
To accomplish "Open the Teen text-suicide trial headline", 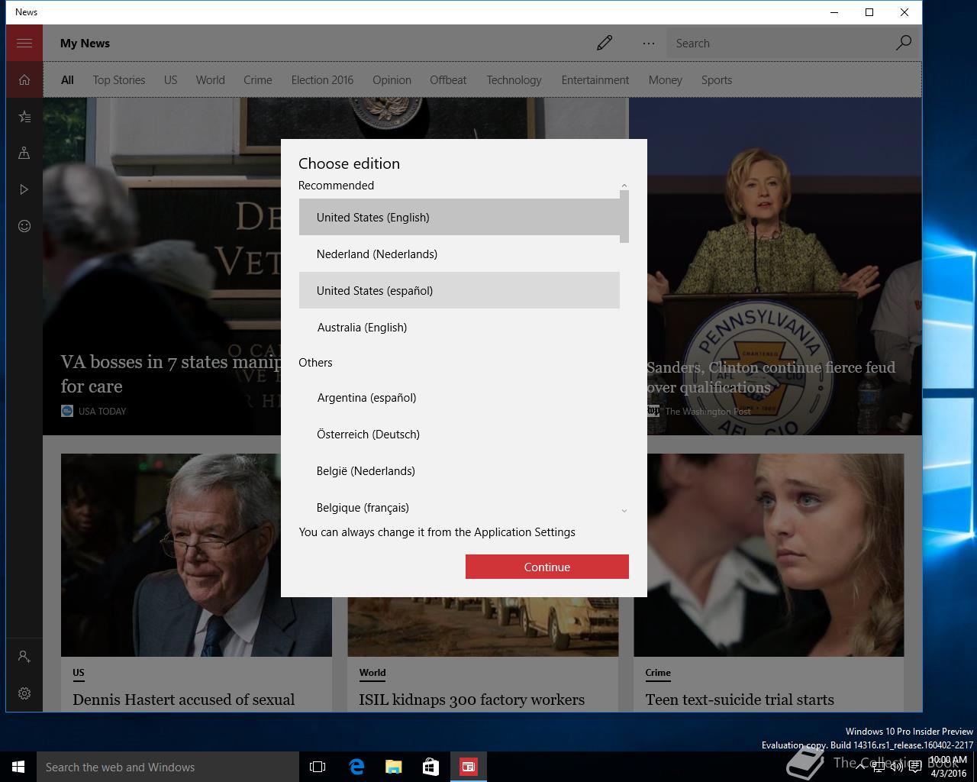I will [x=740, y=700].
